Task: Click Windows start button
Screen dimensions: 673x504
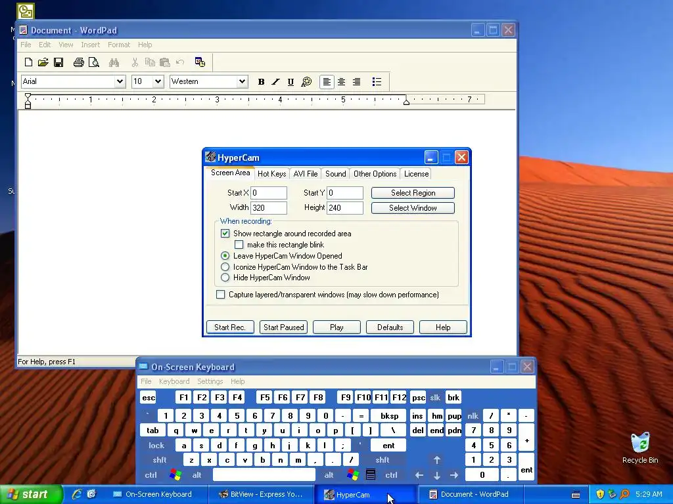Action: [x=30, y=494]
